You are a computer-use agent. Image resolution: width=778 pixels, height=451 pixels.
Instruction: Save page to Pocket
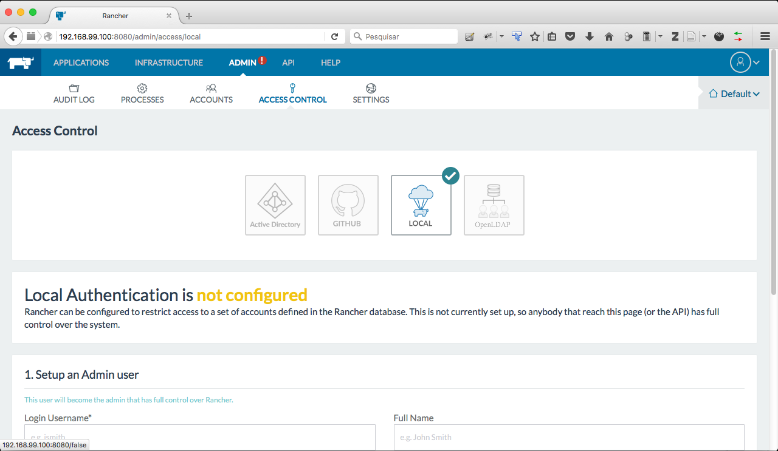pyautogui.click(x=570, y=36)
